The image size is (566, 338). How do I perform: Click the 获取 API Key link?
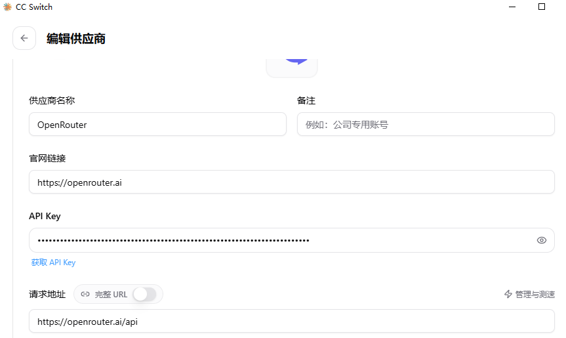pyautogui.click(x=53, y=263)
